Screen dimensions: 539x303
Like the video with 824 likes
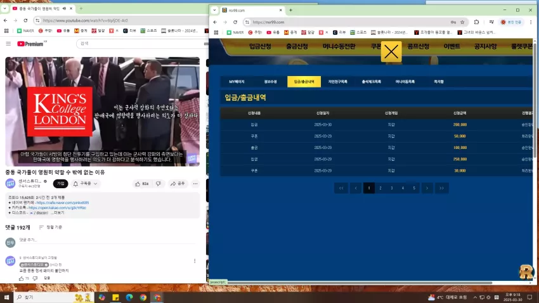[141, 184]
